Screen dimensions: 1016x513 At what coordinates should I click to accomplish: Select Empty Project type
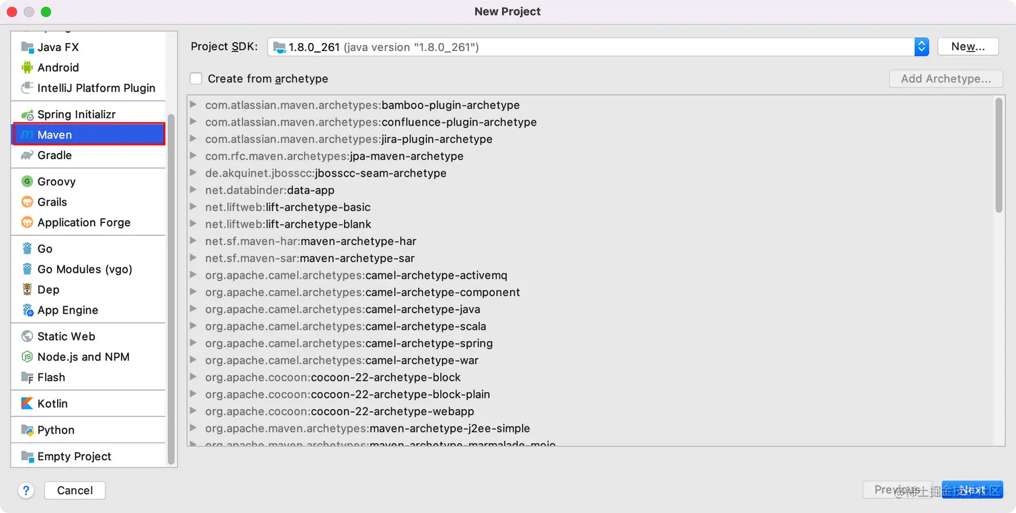89,457
